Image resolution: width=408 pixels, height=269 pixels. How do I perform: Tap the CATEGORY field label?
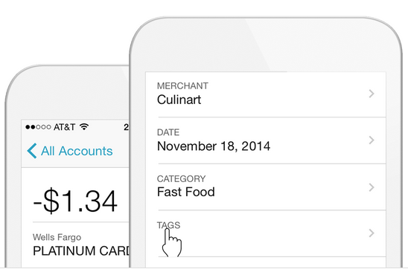pos(181,178)
